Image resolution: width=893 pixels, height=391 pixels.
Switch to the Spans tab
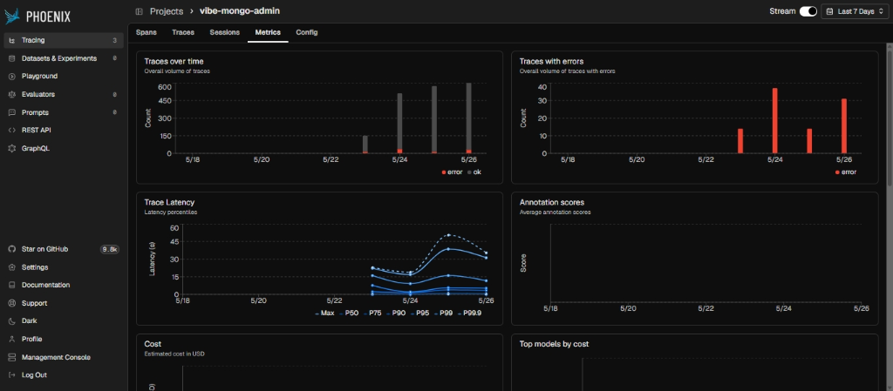pyautogui.click(x=147, y=32)
